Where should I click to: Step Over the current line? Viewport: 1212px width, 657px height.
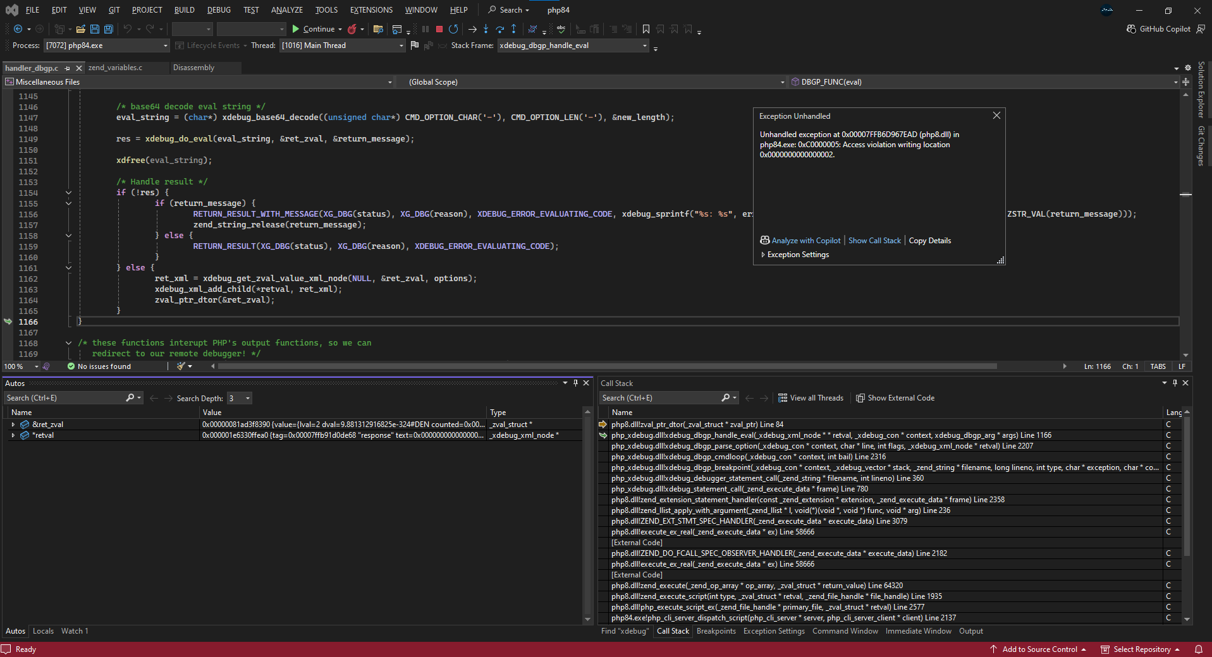click(x=499, y=29)
